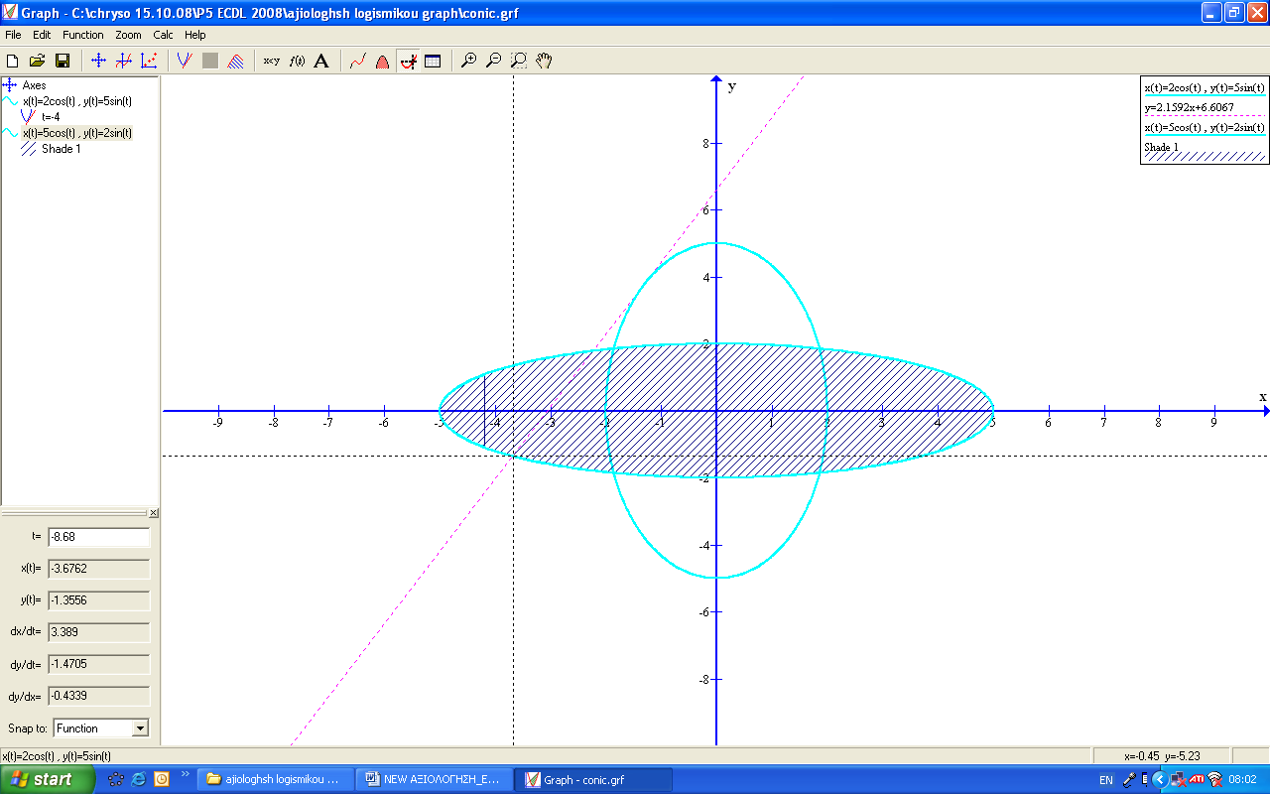Open the Function menu
Viewport: 1270px width, 794px height.
coord(83,35)
